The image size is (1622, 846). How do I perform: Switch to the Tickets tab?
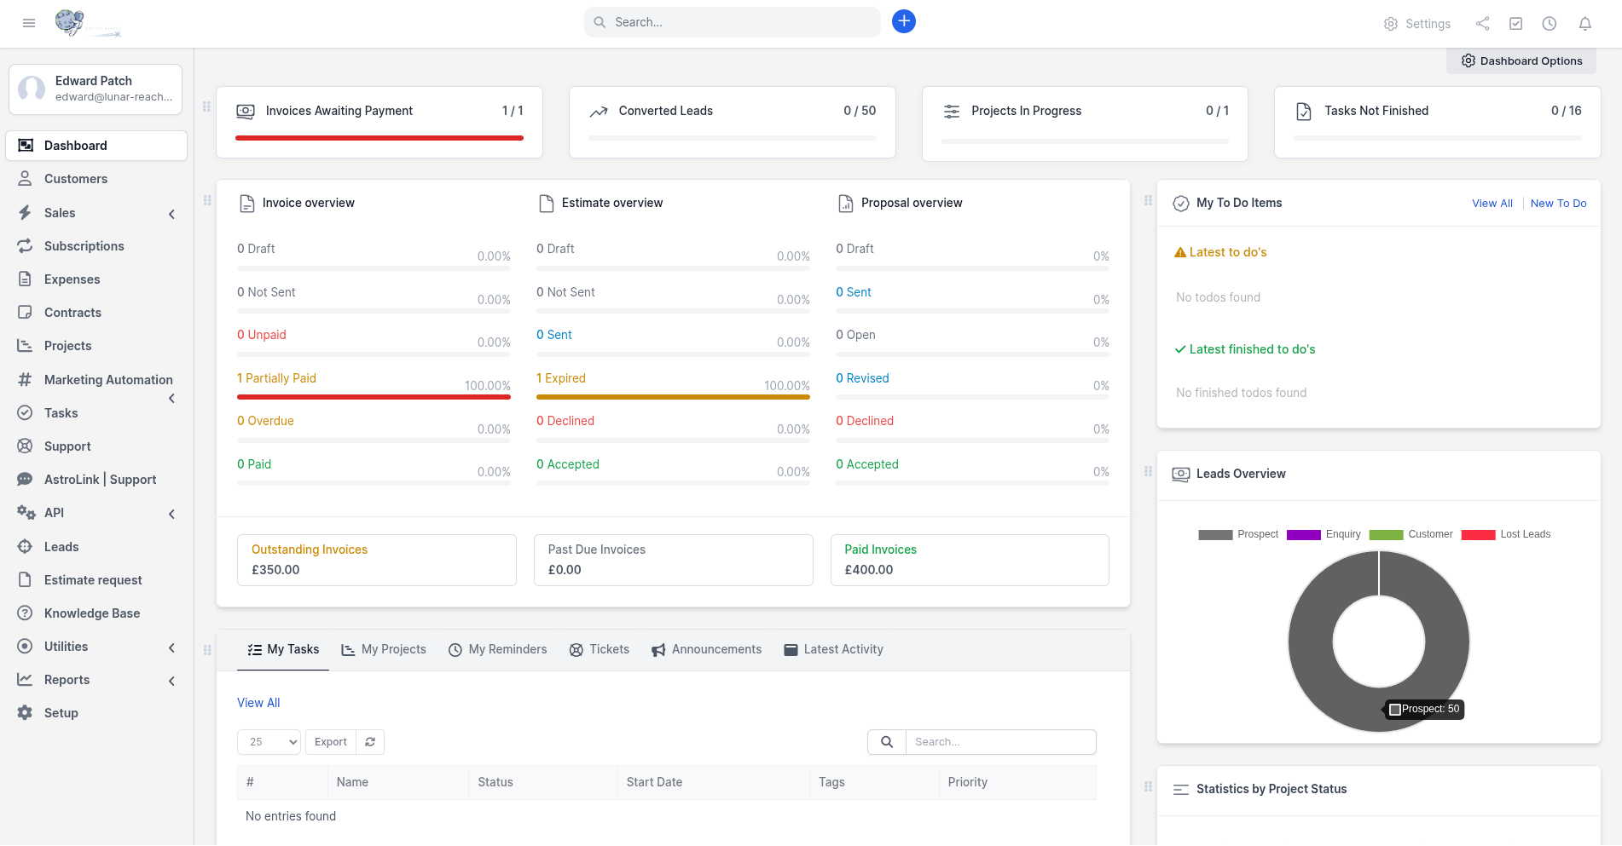click(x=600, y=649)
